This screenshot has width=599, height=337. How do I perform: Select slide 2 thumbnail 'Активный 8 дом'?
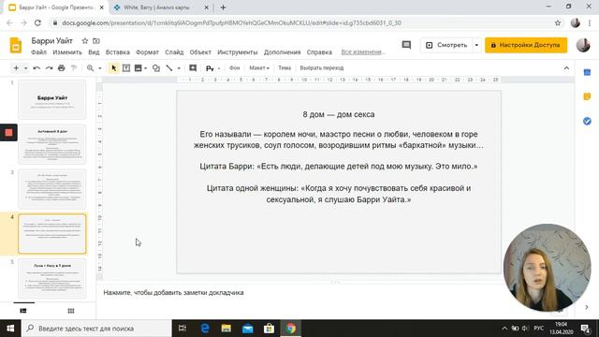pos(52,144)
